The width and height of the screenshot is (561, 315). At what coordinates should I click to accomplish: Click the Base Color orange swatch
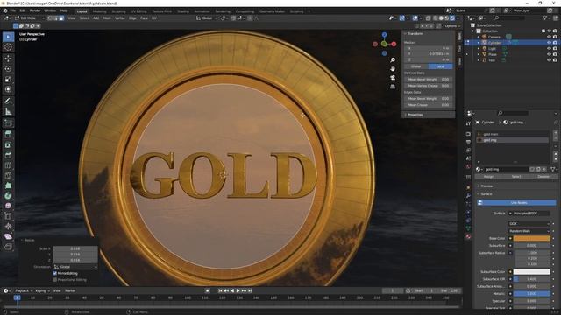pyautogui.click(x=532, y=238)
